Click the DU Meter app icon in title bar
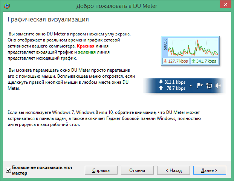The width and height of the screenshot is (234, 181). pyautogui.click(x=7, y=6)
